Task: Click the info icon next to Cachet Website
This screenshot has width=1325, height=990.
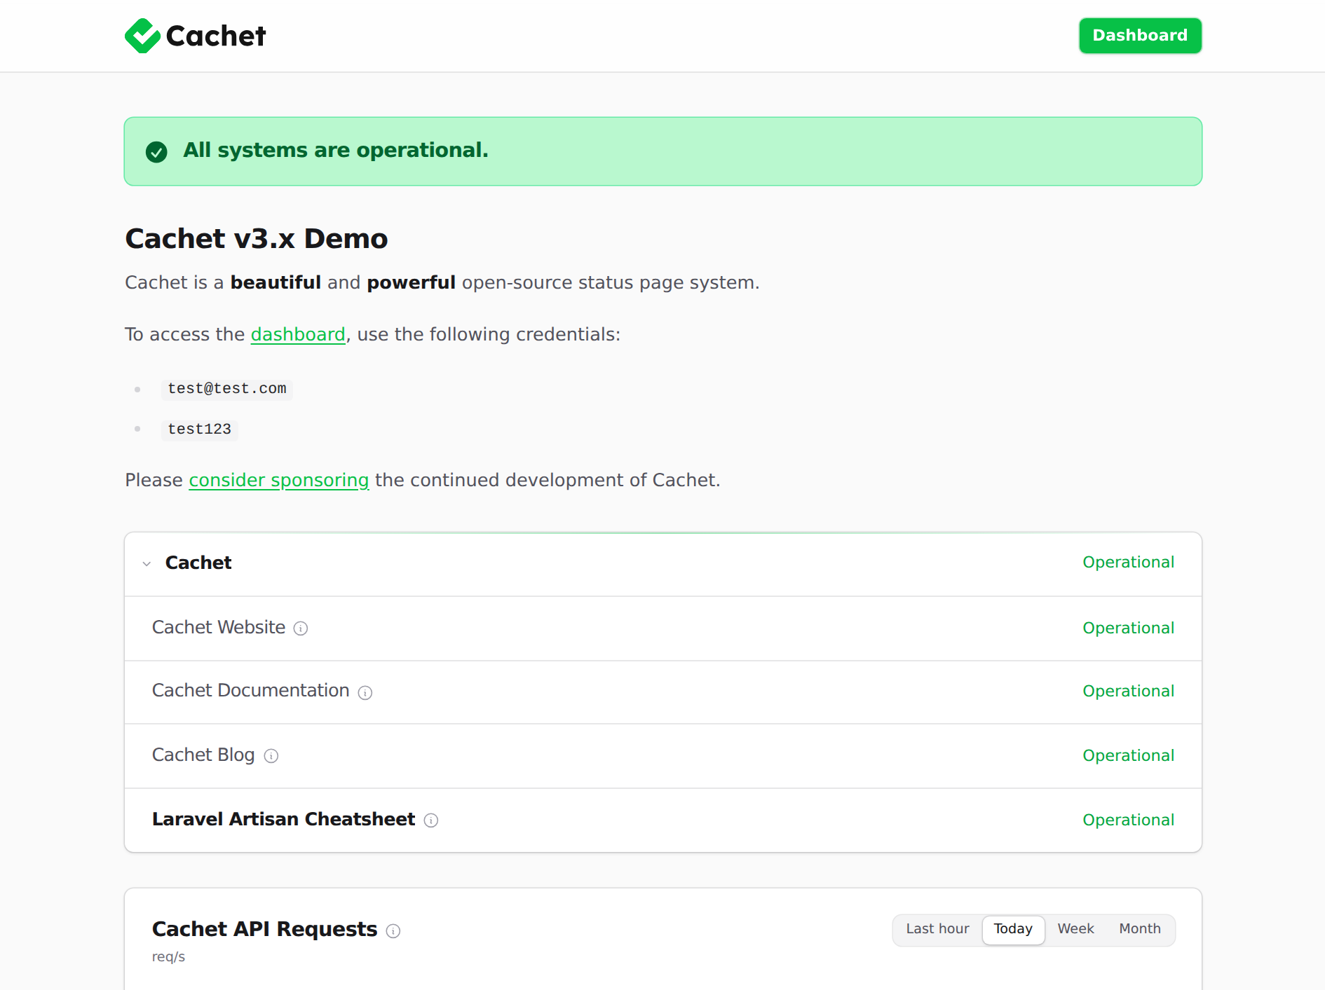Action: [301, 628]
